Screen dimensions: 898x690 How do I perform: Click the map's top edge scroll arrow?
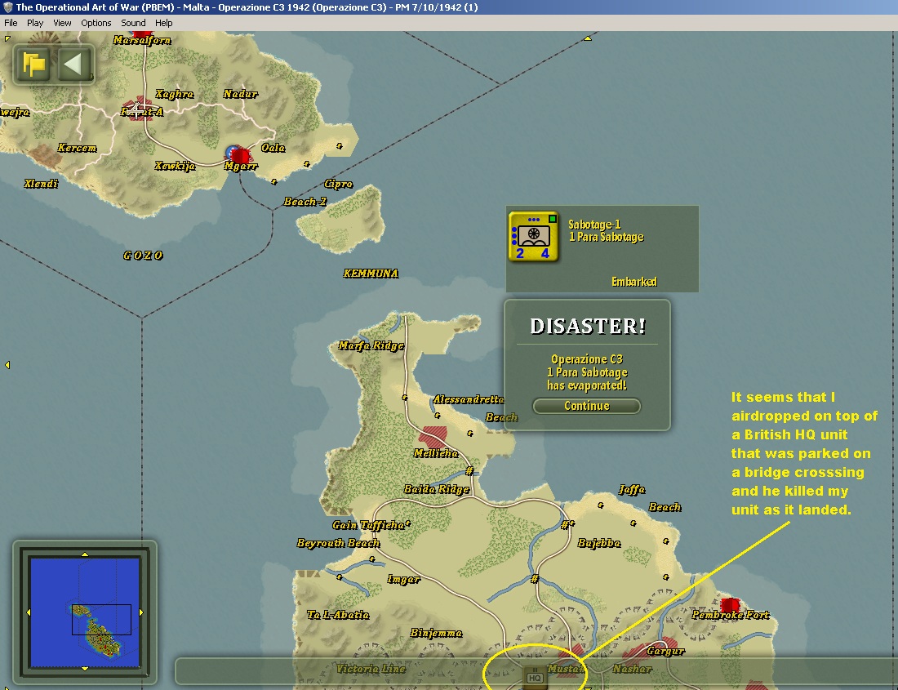(588, 38)
